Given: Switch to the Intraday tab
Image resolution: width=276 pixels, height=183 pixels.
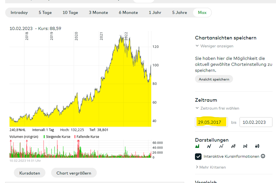Looking at the screenshot, I should pos(19,12).
